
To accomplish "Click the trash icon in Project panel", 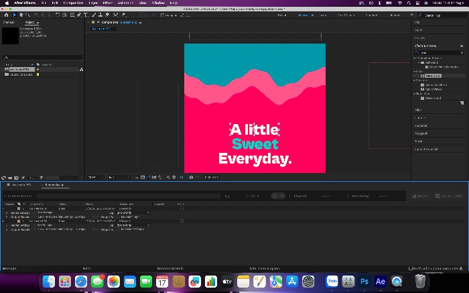I will tap(42, 178).
